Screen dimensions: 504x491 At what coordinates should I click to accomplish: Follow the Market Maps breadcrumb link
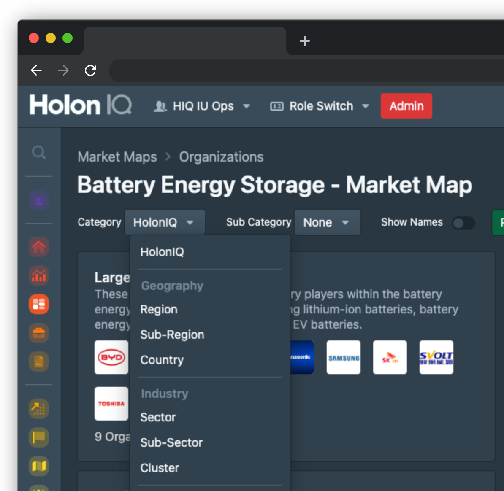[117, 157]
